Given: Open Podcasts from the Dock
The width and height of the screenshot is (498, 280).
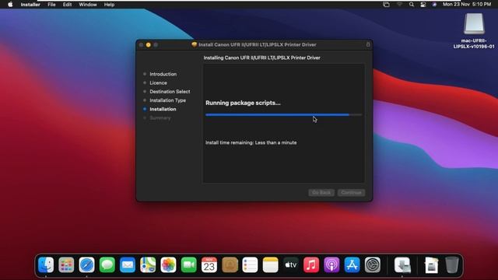Looking at the screenshot, I should [331, 264].
